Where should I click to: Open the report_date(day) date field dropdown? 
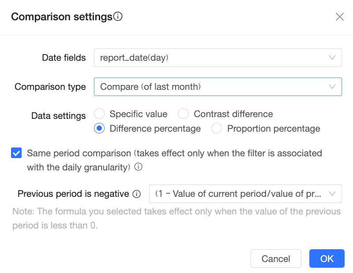tap(212, 58)
